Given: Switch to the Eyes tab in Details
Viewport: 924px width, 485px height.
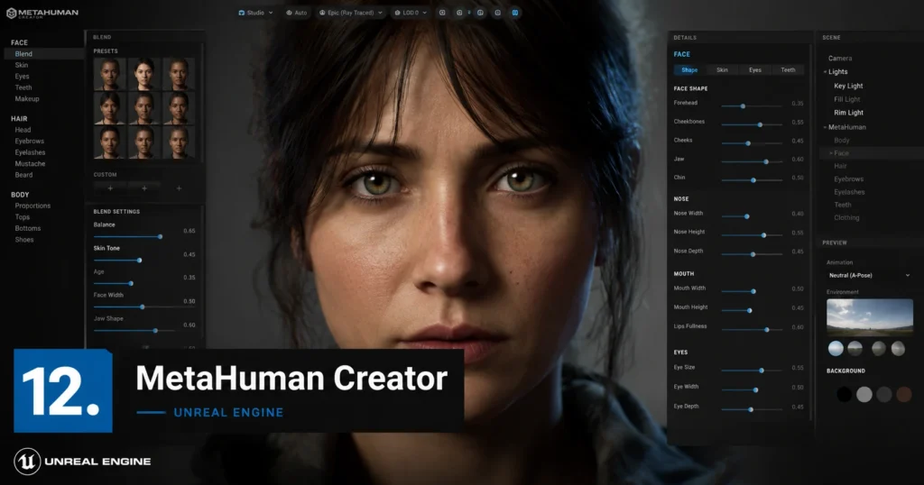Looking at the screenshot, I should click(x=755, y=70).
